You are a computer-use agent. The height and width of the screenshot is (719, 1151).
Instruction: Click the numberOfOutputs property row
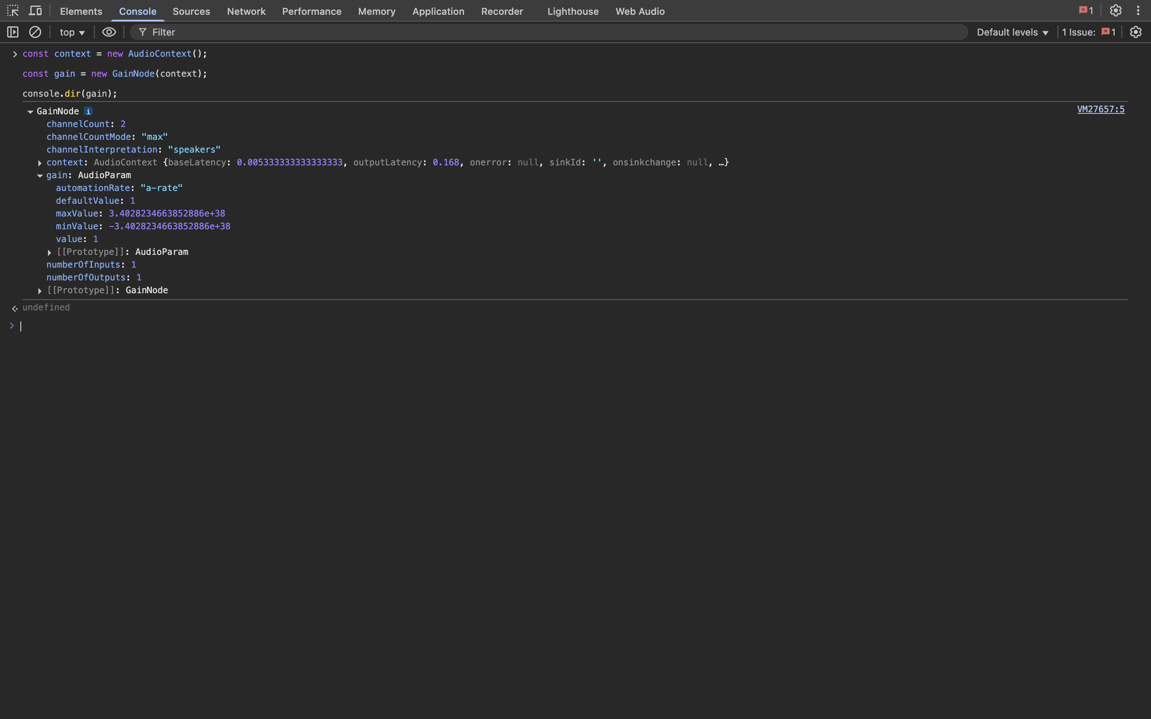[x=94, y=277]
